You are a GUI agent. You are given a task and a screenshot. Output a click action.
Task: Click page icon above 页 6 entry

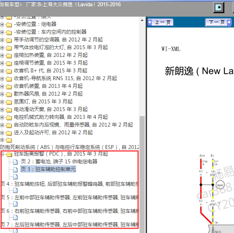point(15,204)
